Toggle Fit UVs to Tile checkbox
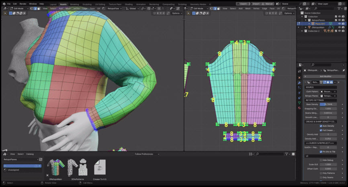Screen dimensions: 348x187 [321, 152]
